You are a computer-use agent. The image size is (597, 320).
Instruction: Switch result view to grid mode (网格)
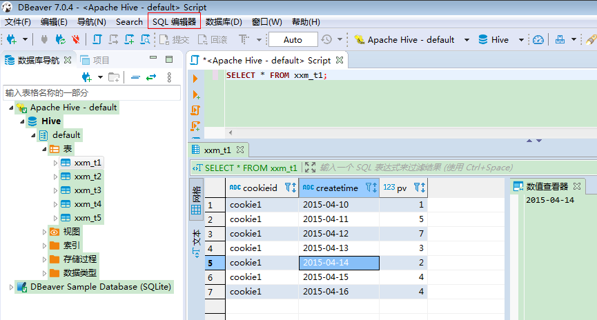tap(197, 199)
